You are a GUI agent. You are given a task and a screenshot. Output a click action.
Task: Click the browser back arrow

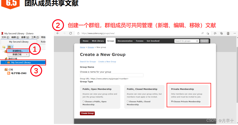(x=58, y=33)
